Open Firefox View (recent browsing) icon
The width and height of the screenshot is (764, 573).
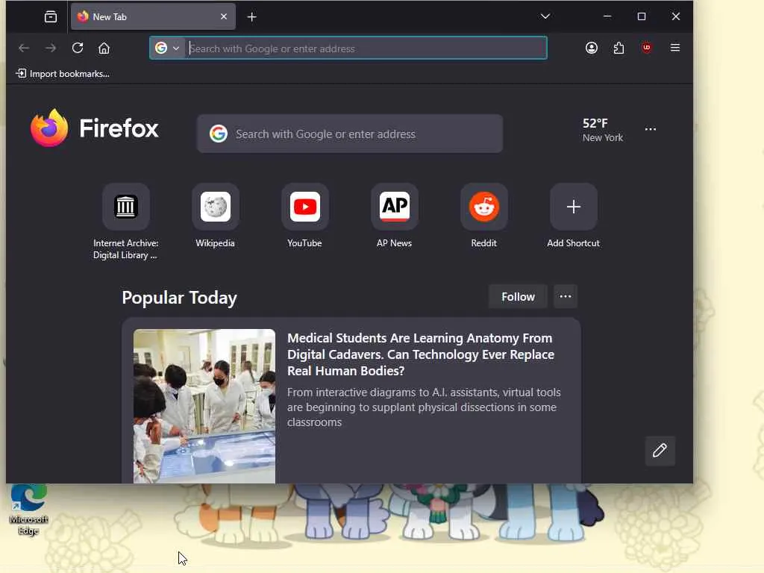[x=51, y=17]
